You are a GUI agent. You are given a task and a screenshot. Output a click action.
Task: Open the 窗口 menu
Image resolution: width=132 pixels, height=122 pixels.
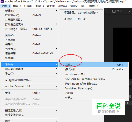coord(84,6)
